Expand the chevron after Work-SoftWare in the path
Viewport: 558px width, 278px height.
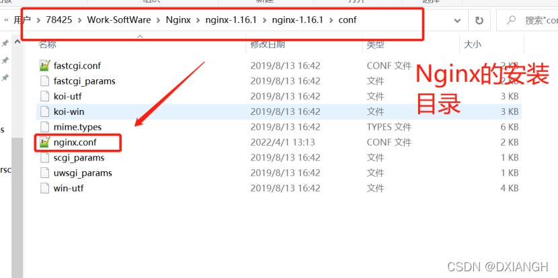click(x=159, y=20)
